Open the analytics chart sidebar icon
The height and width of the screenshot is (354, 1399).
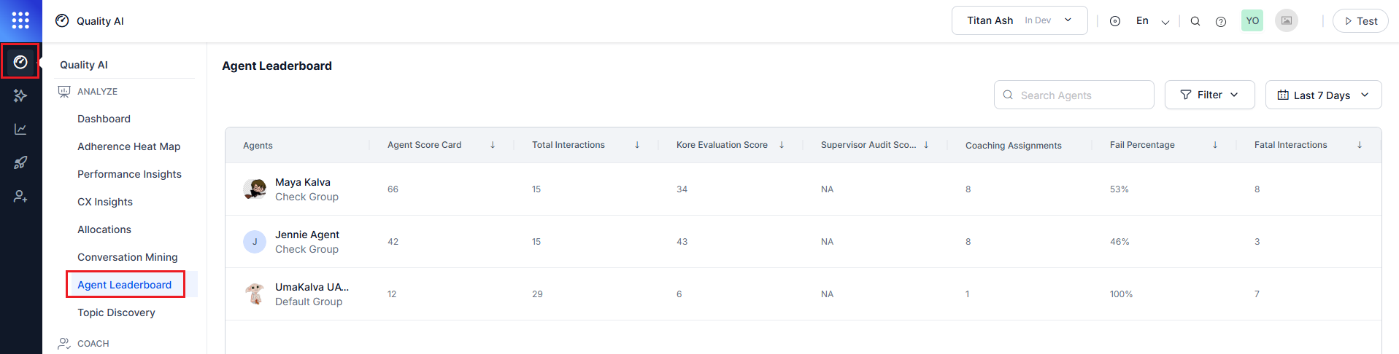[20, 129]
